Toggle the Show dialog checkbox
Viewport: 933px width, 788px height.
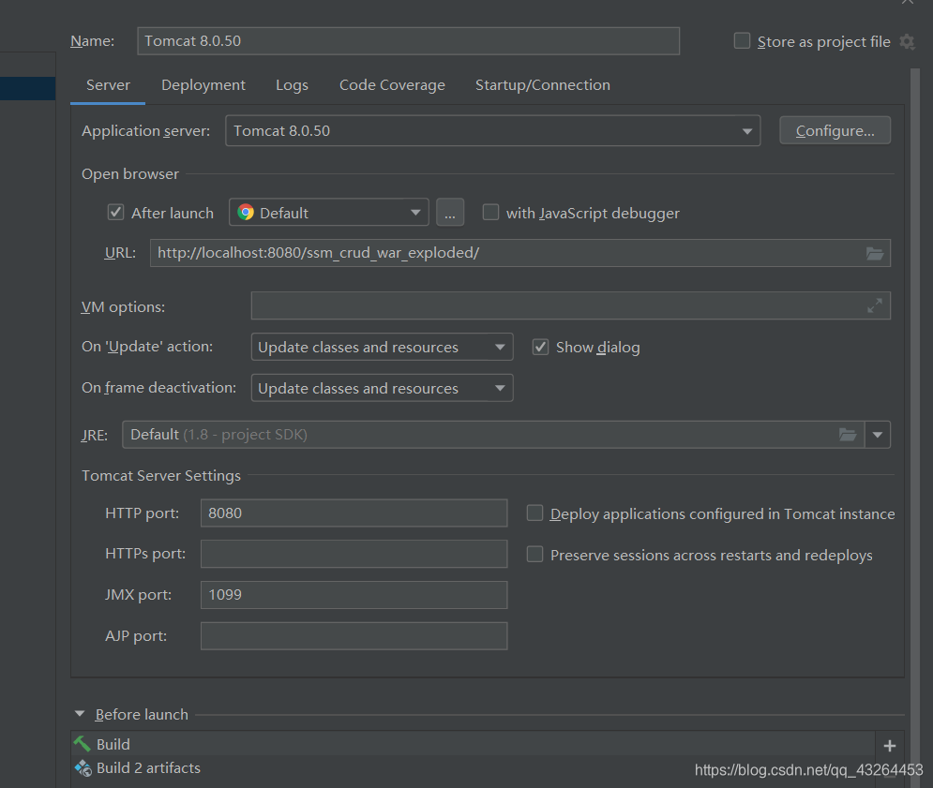540,347
